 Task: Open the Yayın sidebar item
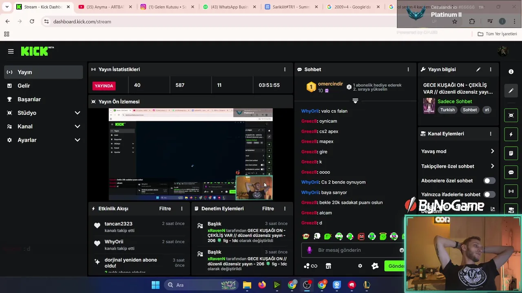44,72
